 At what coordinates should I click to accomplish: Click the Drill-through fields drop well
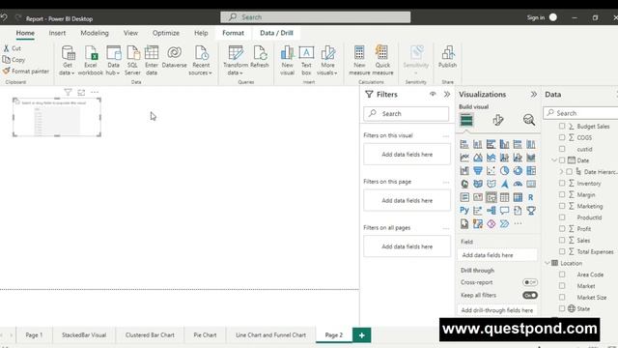click(497, 310)
